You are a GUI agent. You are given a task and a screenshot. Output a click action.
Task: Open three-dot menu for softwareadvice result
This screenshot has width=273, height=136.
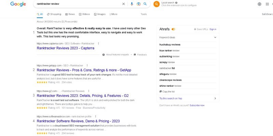point(96,116)
